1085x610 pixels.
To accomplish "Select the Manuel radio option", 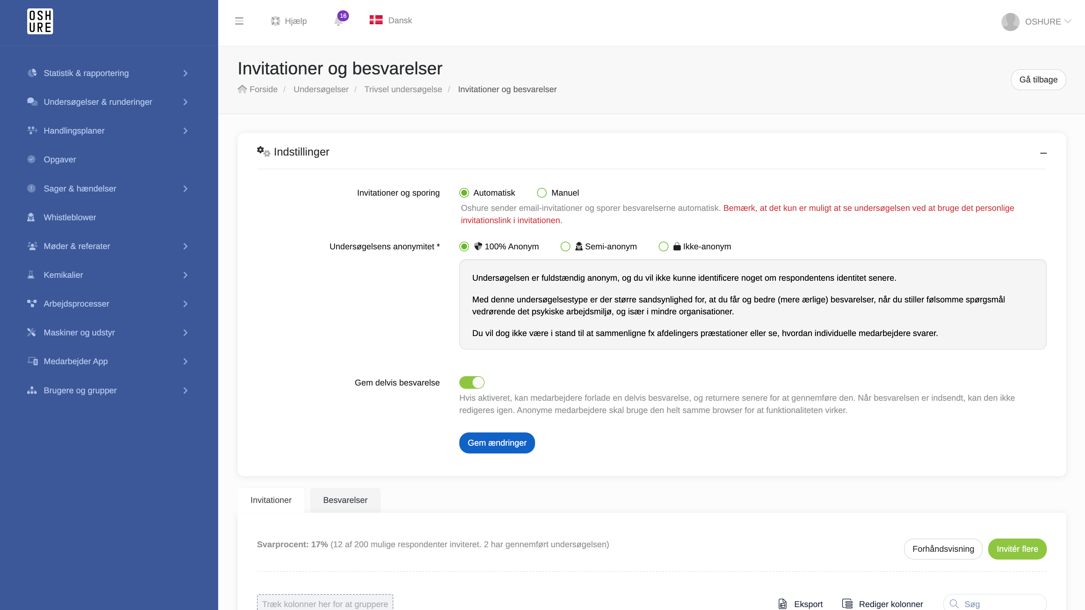I will click(x=542, y=193).
